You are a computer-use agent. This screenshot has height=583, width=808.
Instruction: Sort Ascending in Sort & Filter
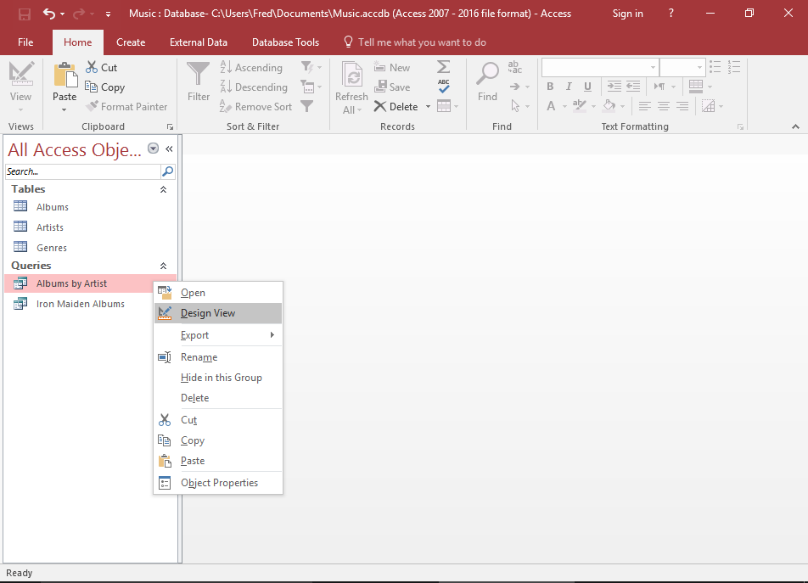(x=251, y=68)
